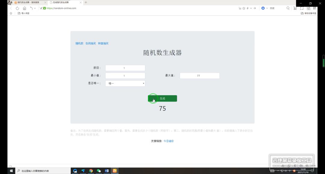Expand the 是否唯一 dropdown
325x174 pixels.
[125, 83]
